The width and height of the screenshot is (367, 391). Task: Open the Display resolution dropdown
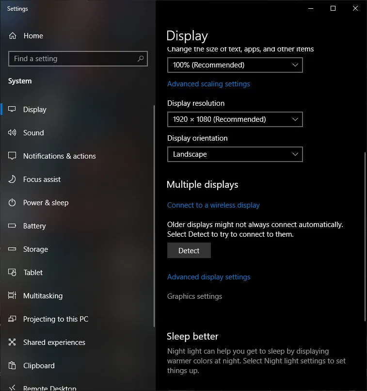coord(235,119)
